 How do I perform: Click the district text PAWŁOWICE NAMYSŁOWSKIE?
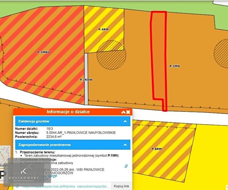tap(90, 132)
